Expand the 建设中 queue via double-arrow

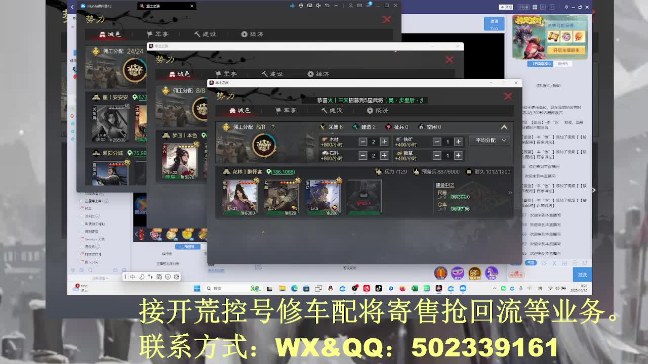click(510, 192)
